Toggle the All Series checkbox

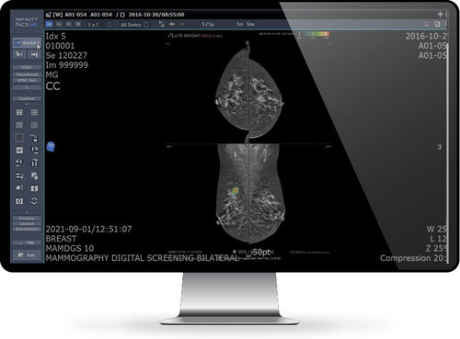(x=146, y=25)
